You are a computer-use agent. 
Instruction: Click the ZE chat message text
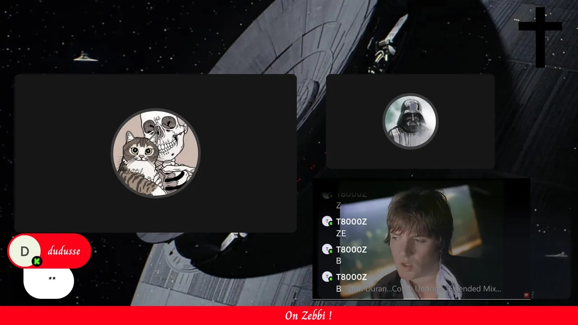tap(341, 233)
